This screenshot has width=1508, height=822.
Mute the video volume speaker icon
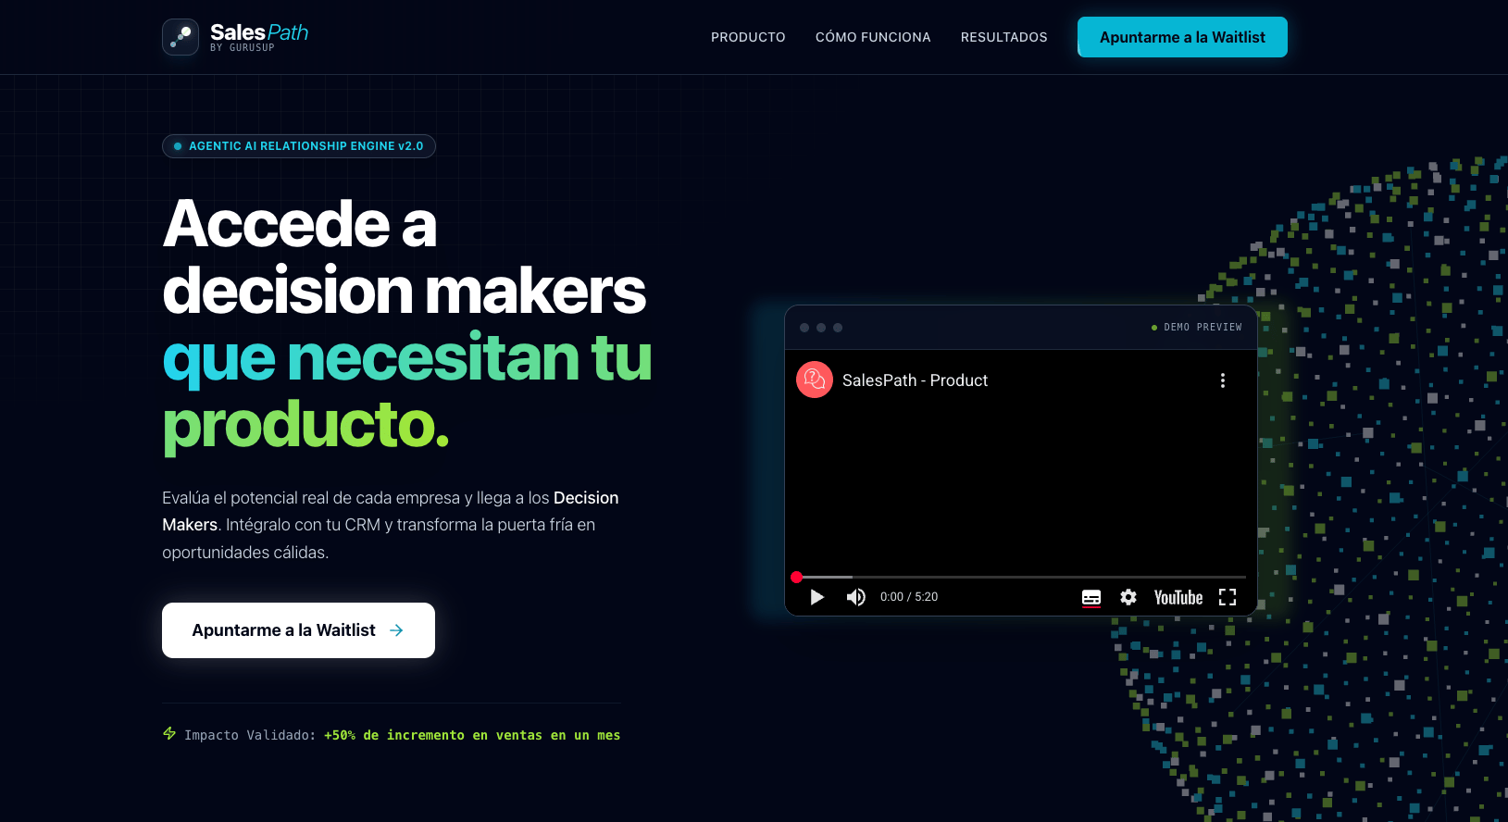point(856,597)
